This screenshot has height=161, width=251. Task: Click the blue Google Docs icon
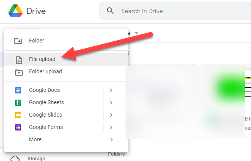click(18, 90)
